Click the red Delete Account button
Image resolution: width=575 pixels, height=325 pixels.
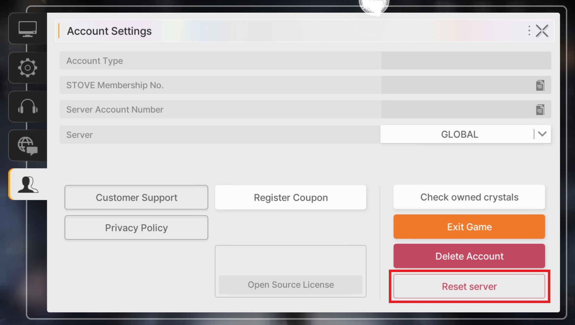coord(469,256)
